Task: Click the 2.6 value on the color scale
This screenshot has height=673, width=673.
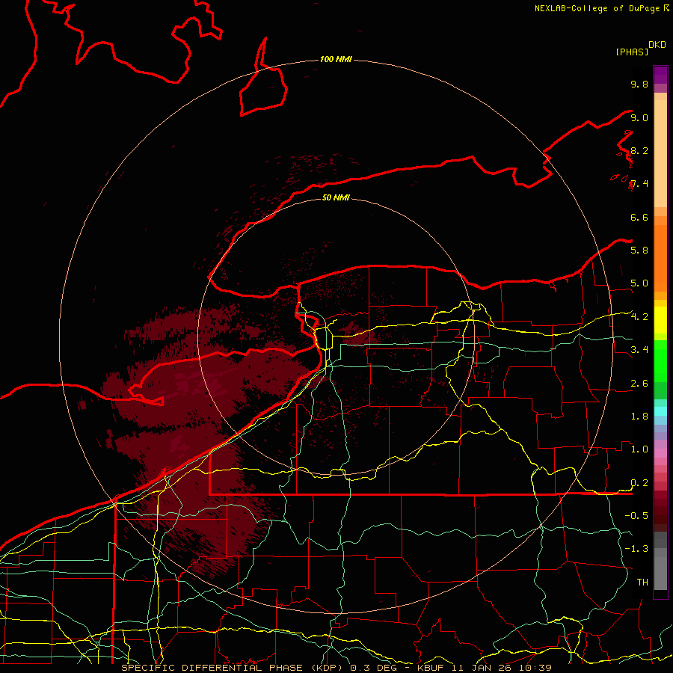Action: [x=639, y=384]
